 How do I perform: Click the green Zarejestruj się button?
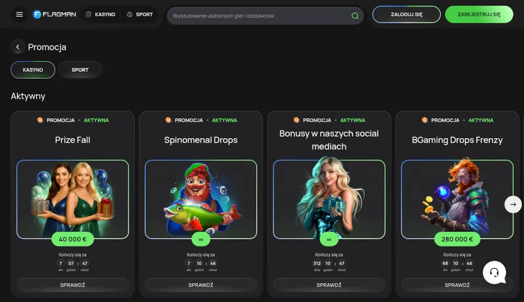click(x=478, y=15)
